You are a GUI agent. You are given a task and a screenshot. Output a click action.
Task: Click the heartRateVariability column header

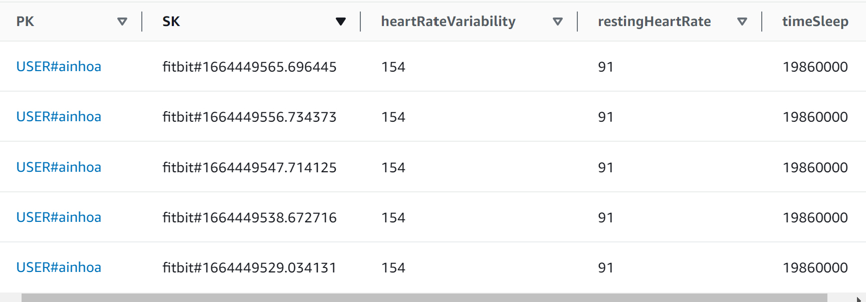coord(448,22)
